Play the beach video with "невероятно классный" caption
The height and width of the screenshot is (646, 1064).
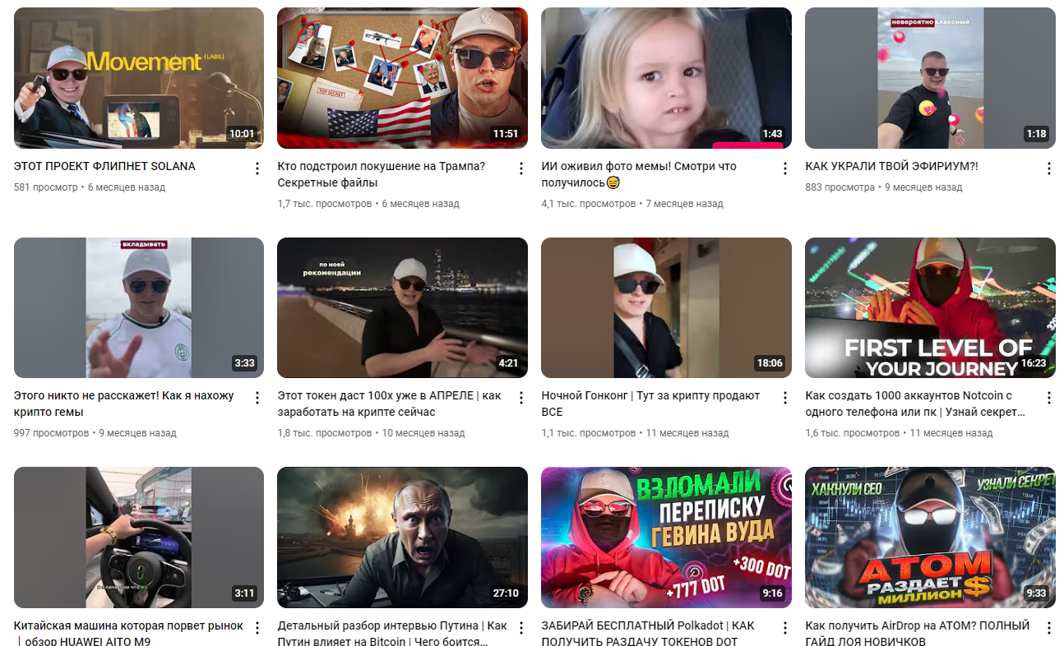930,78
